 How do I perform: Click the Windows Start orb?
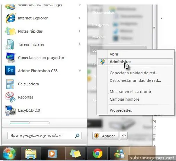(9, 154)
